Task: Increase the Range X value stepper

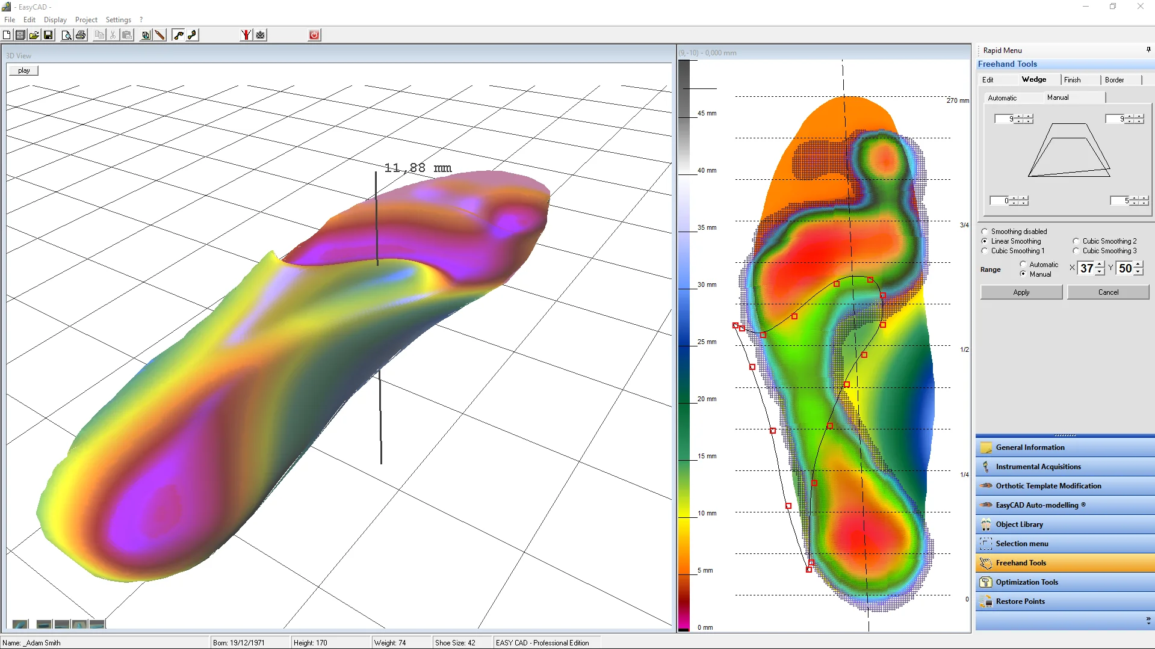Action: point(1100,265)
